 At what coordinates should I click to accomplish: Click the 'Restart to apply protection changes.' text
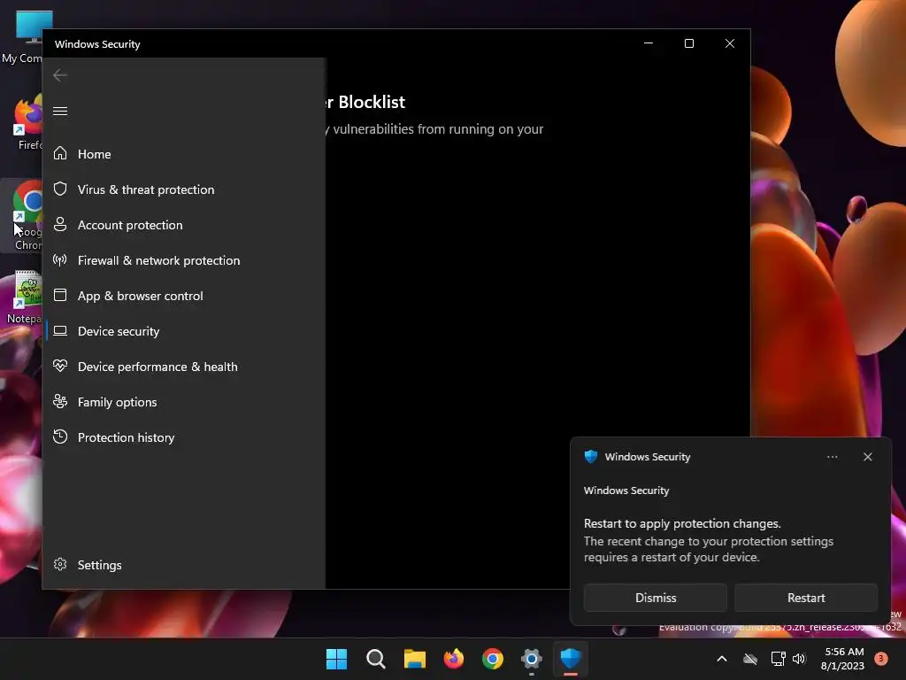[682, 523]
